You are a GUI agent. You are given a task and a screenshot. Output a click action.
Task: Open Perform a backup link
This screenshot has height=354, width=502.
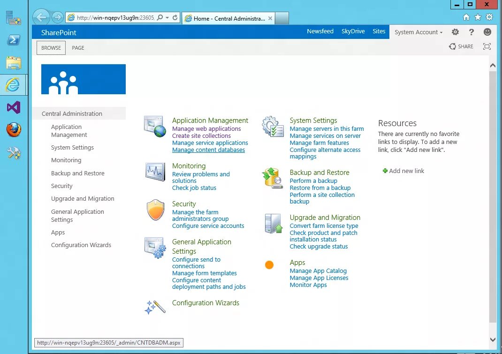click(313, 181)
